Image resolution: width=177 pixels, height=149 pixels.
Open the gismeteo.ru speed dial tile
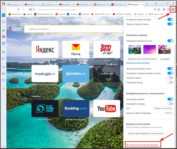(x=76, y=73)
